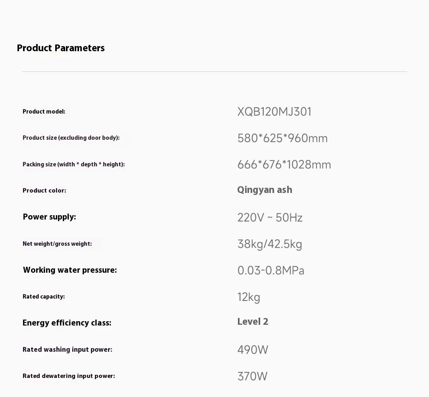This screenshot has width=429, height=397.
Task: Click the Product size label
Action: (x=71, y=138)
